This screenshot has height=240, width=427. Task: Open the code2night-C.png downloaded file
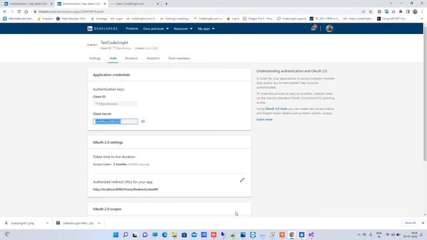tap(22, 223)
